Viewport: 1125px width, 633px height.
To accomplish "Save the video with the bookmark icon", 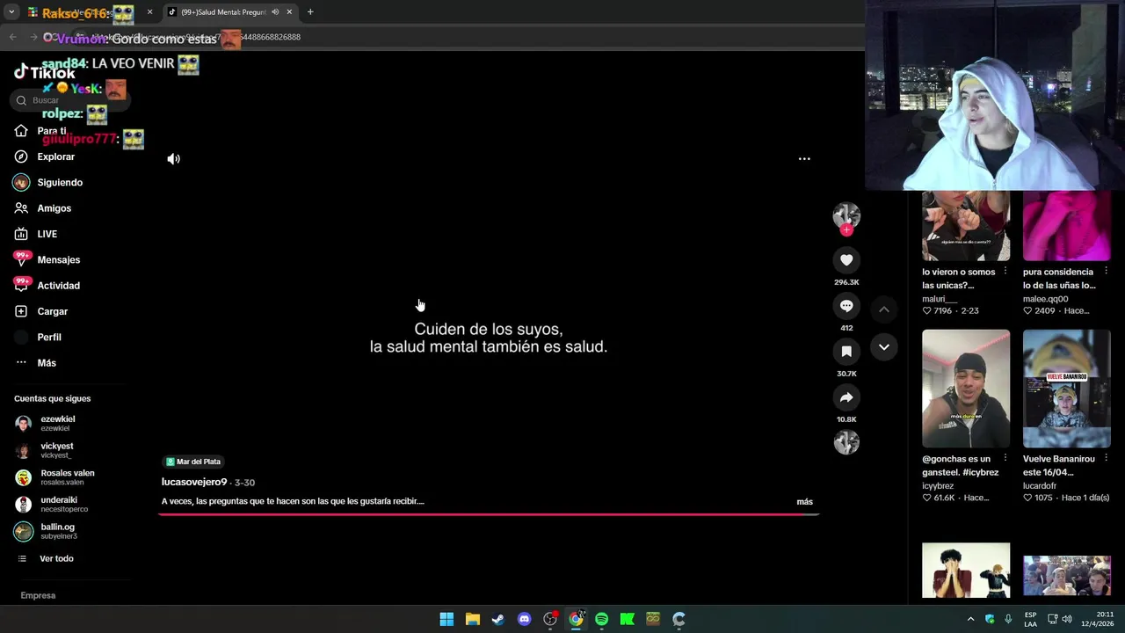I will (846, 352).
